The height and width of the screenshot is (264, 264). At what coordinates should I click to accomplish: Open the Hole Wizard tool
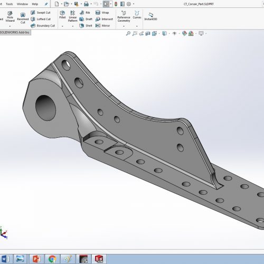(10, 16)
